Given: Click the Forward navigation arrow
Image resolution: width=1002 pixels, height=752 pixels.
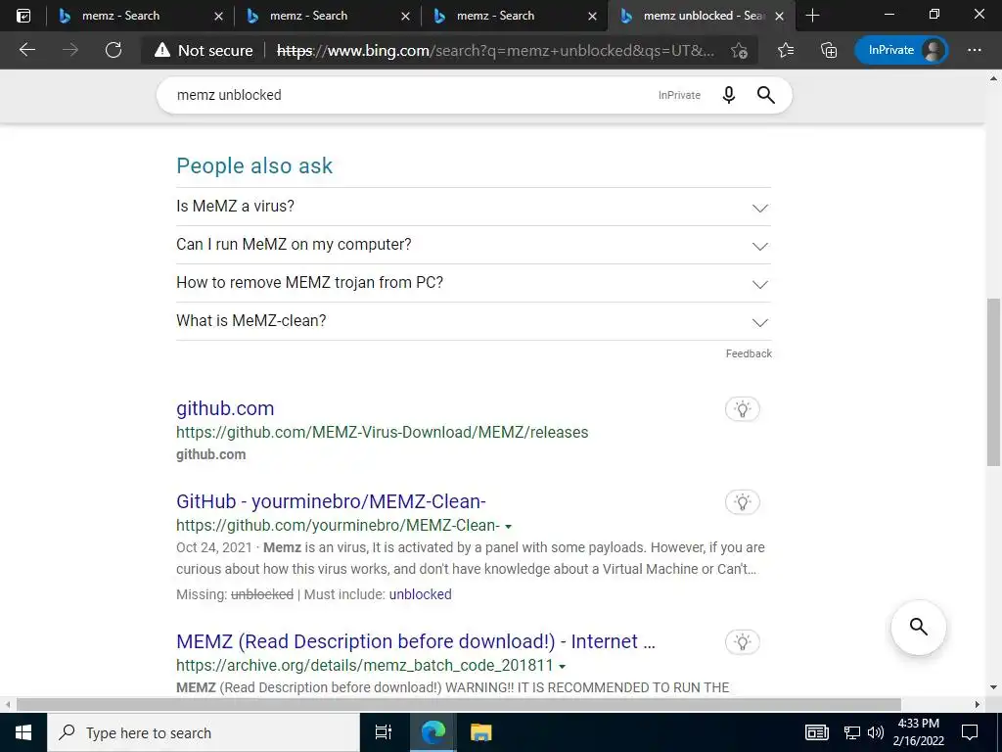Looking at the screenshot, I should (70, 50).
